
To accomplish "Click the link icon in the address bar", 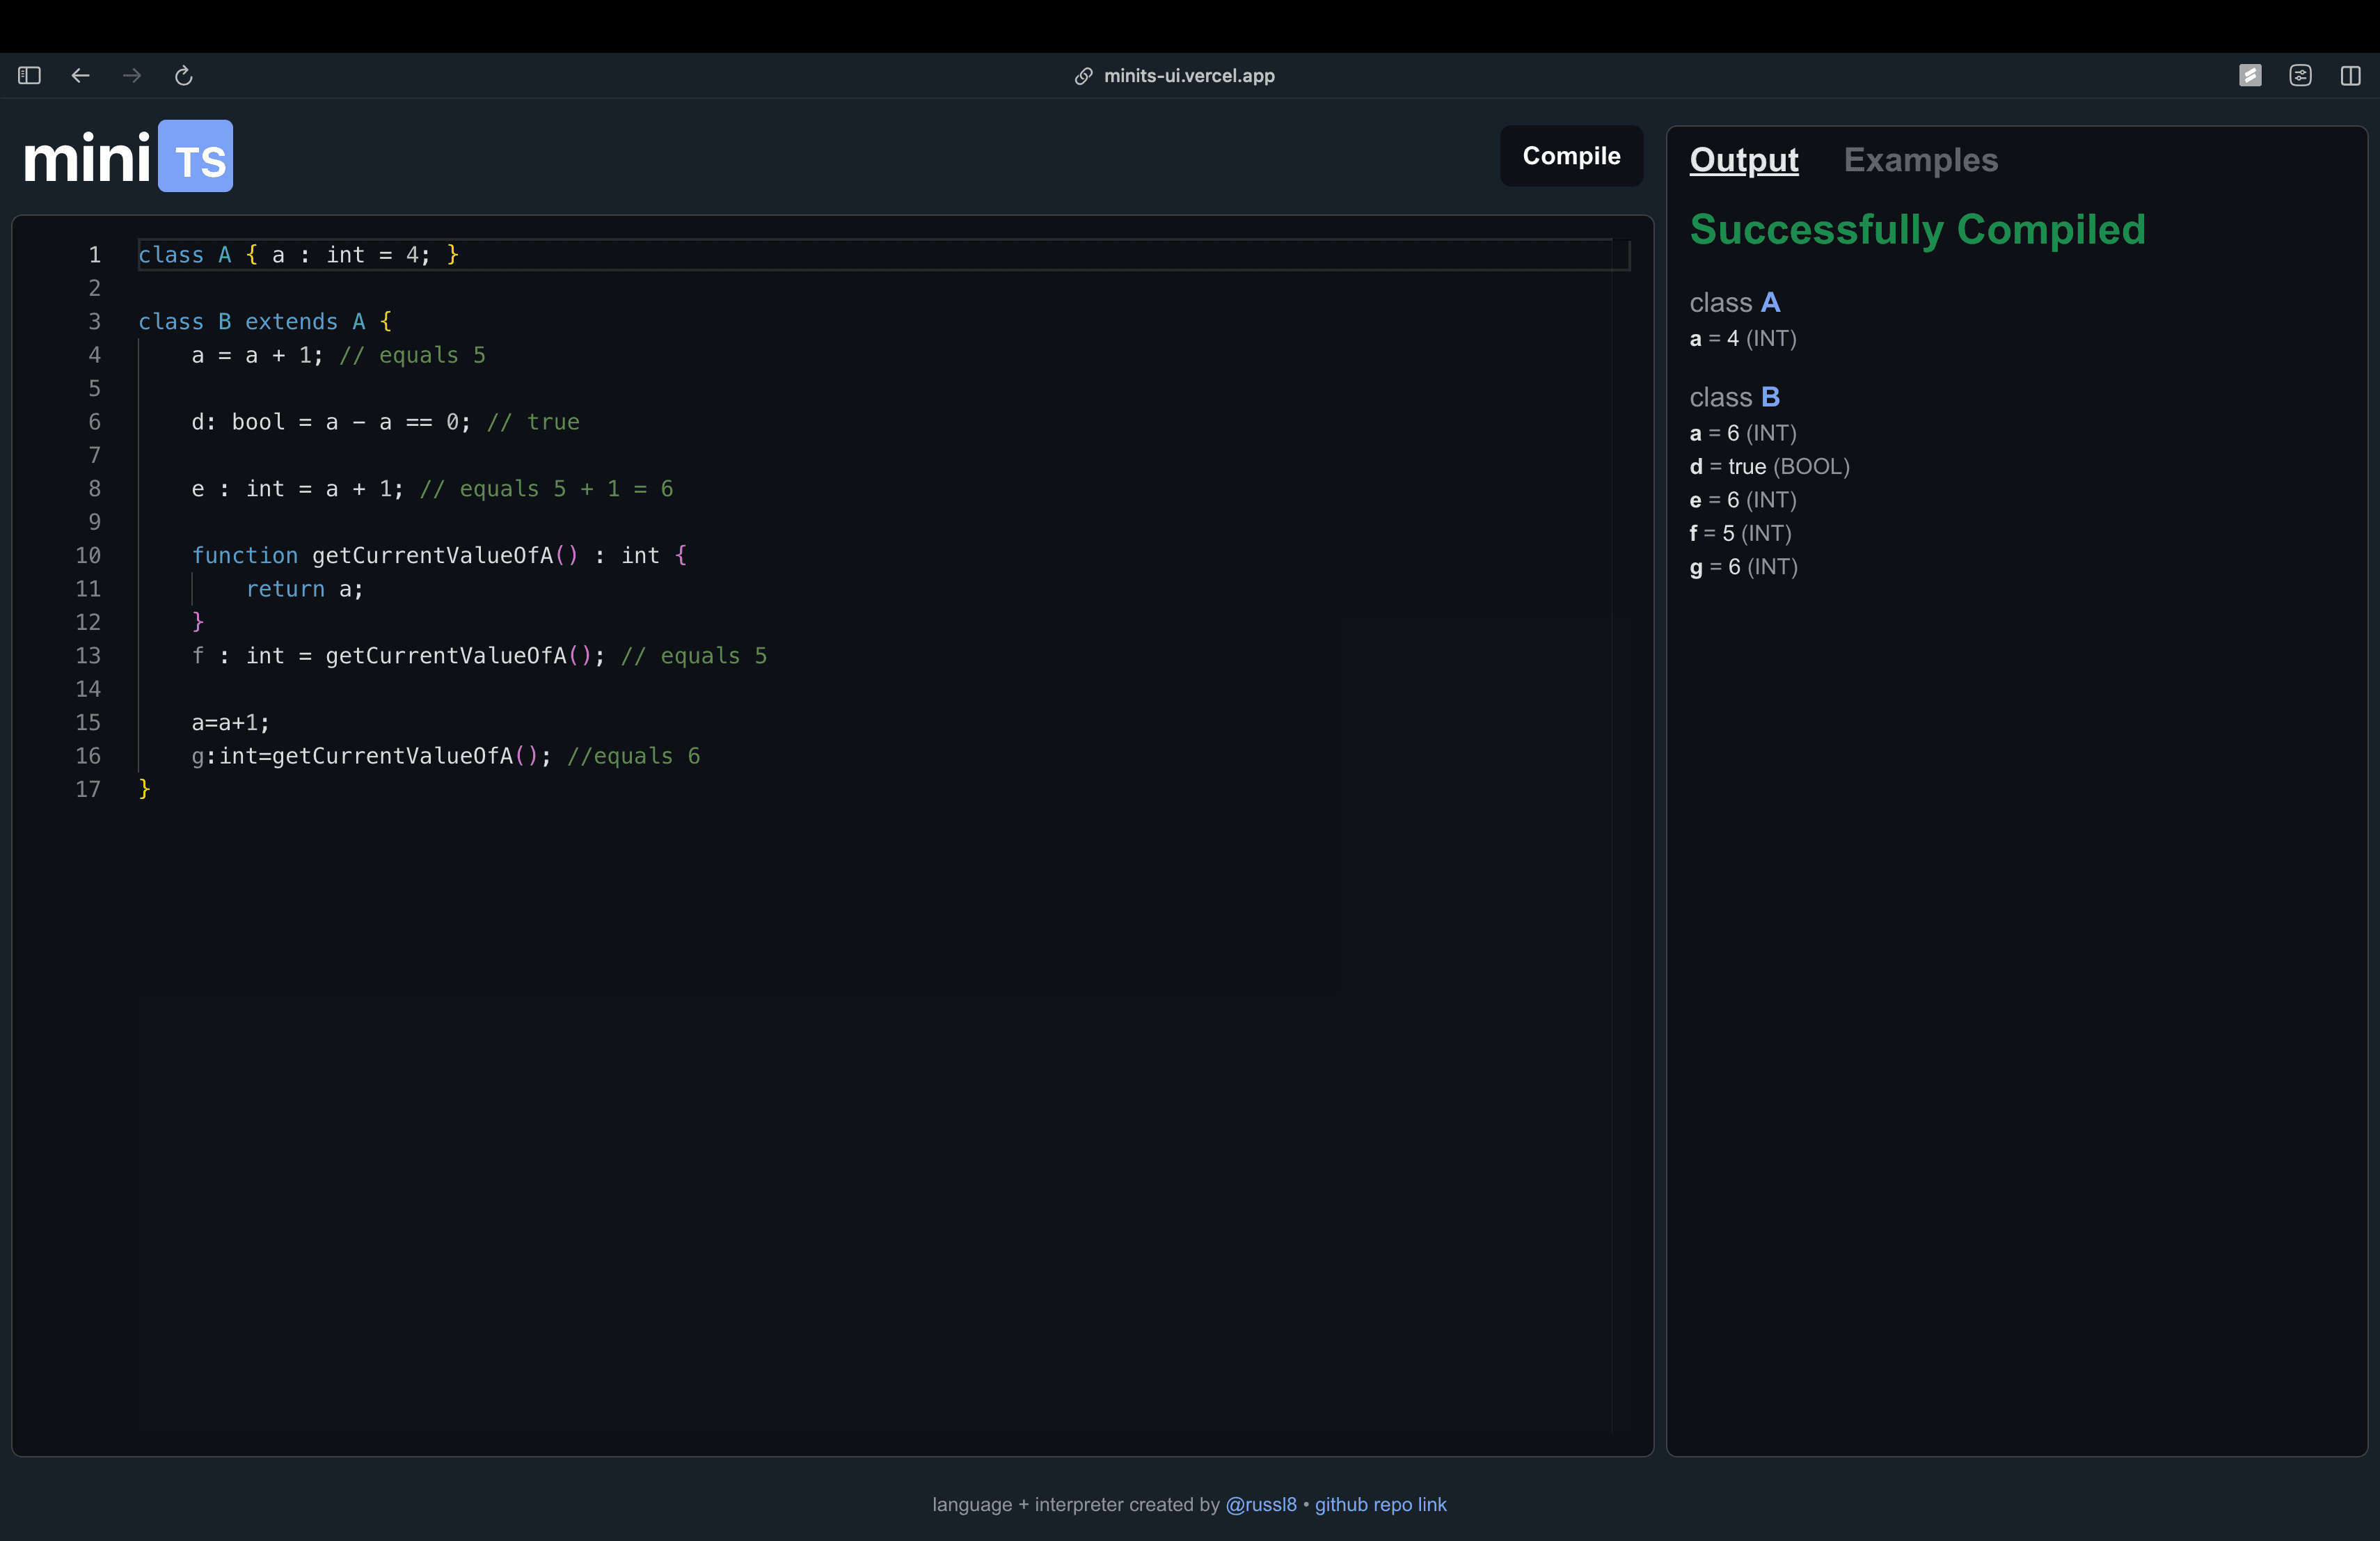I will tap(1083, 76).
